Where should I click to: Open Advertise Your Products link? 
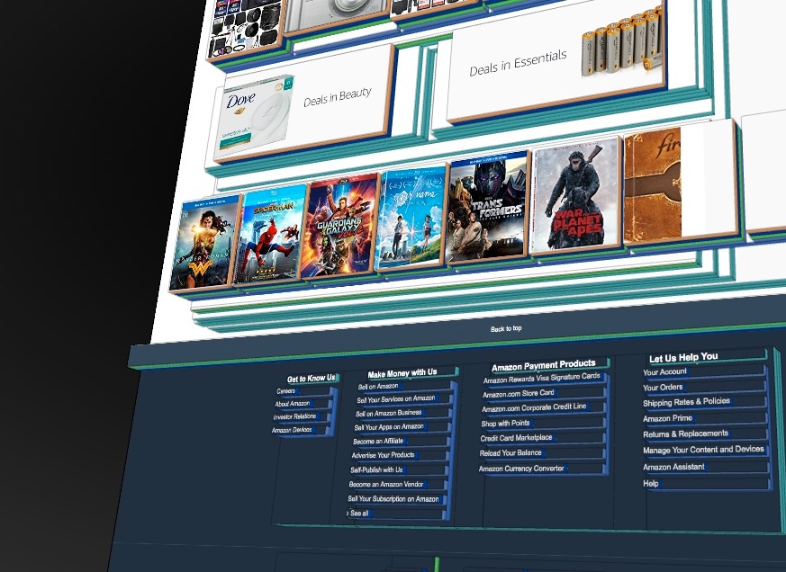coord(383,455)
